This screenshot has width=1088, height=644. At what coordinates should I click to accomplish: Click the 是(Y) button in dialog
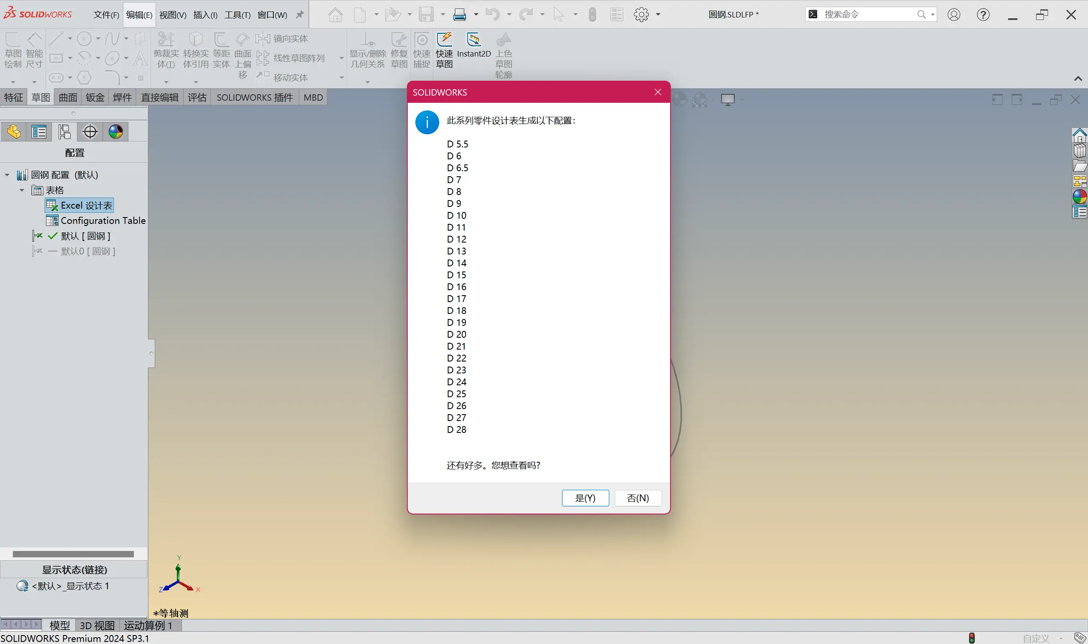(x=585, y=498)
